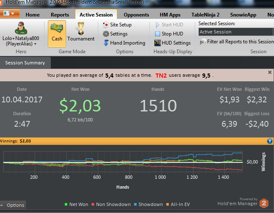Open the SnowieApp tab
The width and height of the screenshot is (274, 213).
coord(243,15)
